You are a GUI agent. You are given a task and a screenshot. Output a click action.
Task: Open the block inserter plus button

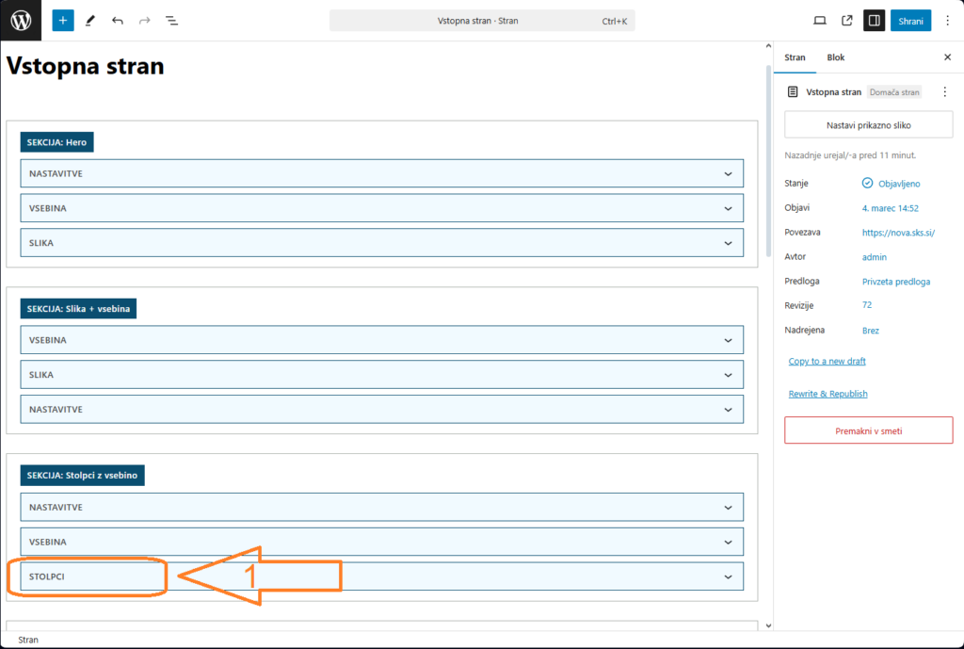[63, 20]
